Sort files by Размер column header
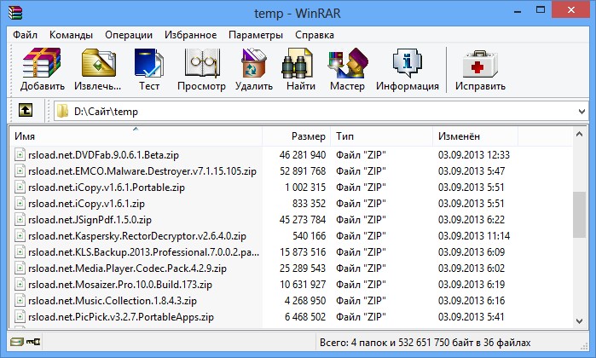 tap(296, 136)
